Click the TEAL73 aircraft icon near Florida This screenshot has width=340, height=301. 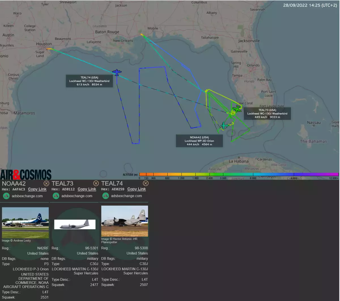pyautogui.click(x=237, y=109)
